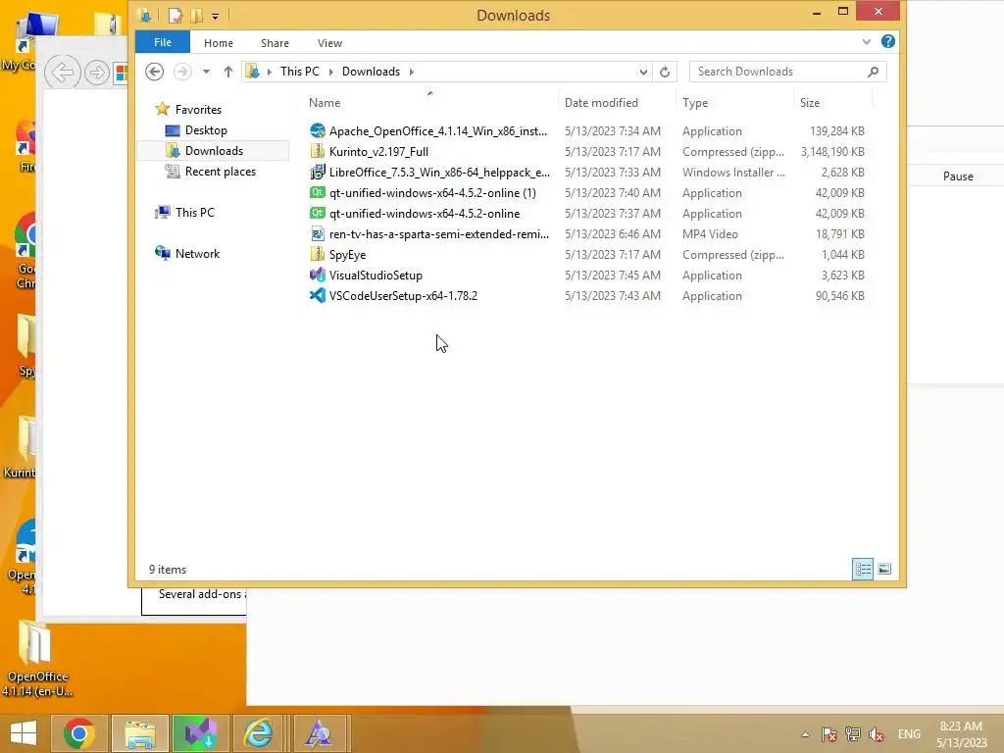Select the VisualStudioSetup application icon
This screenshot has height=753, width=1004.
tap(317, 276)
